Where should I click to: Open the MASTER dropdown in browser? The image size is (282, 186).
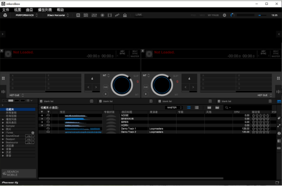(174, 108)
